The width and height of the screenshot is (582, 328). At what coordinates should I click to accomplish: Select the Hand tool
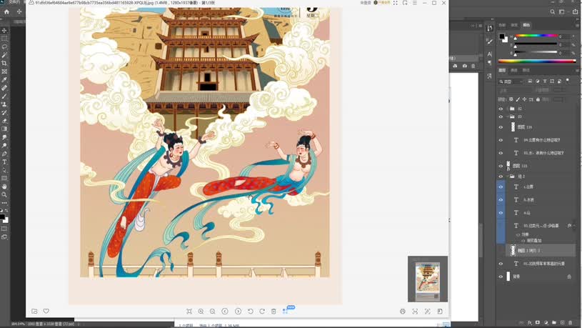(x=4, y=187)
